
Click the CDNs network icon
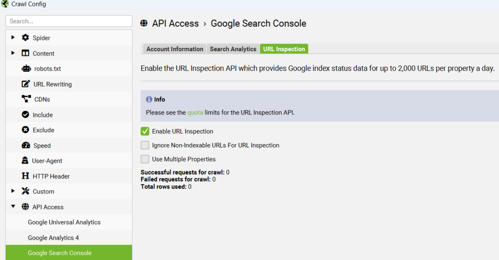pyautogui.click(x=26, y=99)
